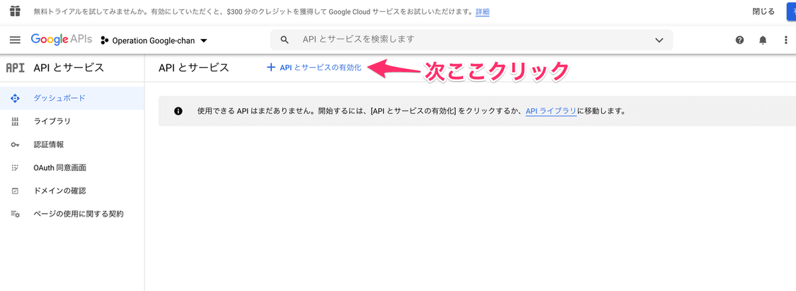Click the info icon in the notice bar
Viewport: 796px width, 291px height.
point(178,111)
